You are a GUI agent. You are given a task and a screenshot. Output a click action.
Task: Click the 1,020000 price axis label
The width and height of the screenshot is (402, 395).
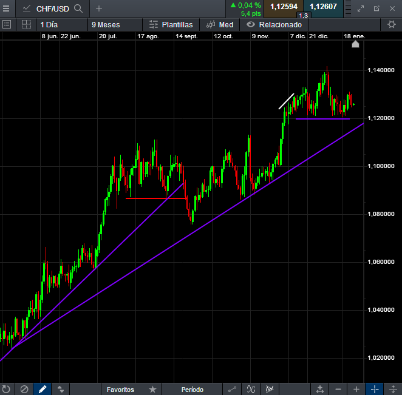[381, 357]
